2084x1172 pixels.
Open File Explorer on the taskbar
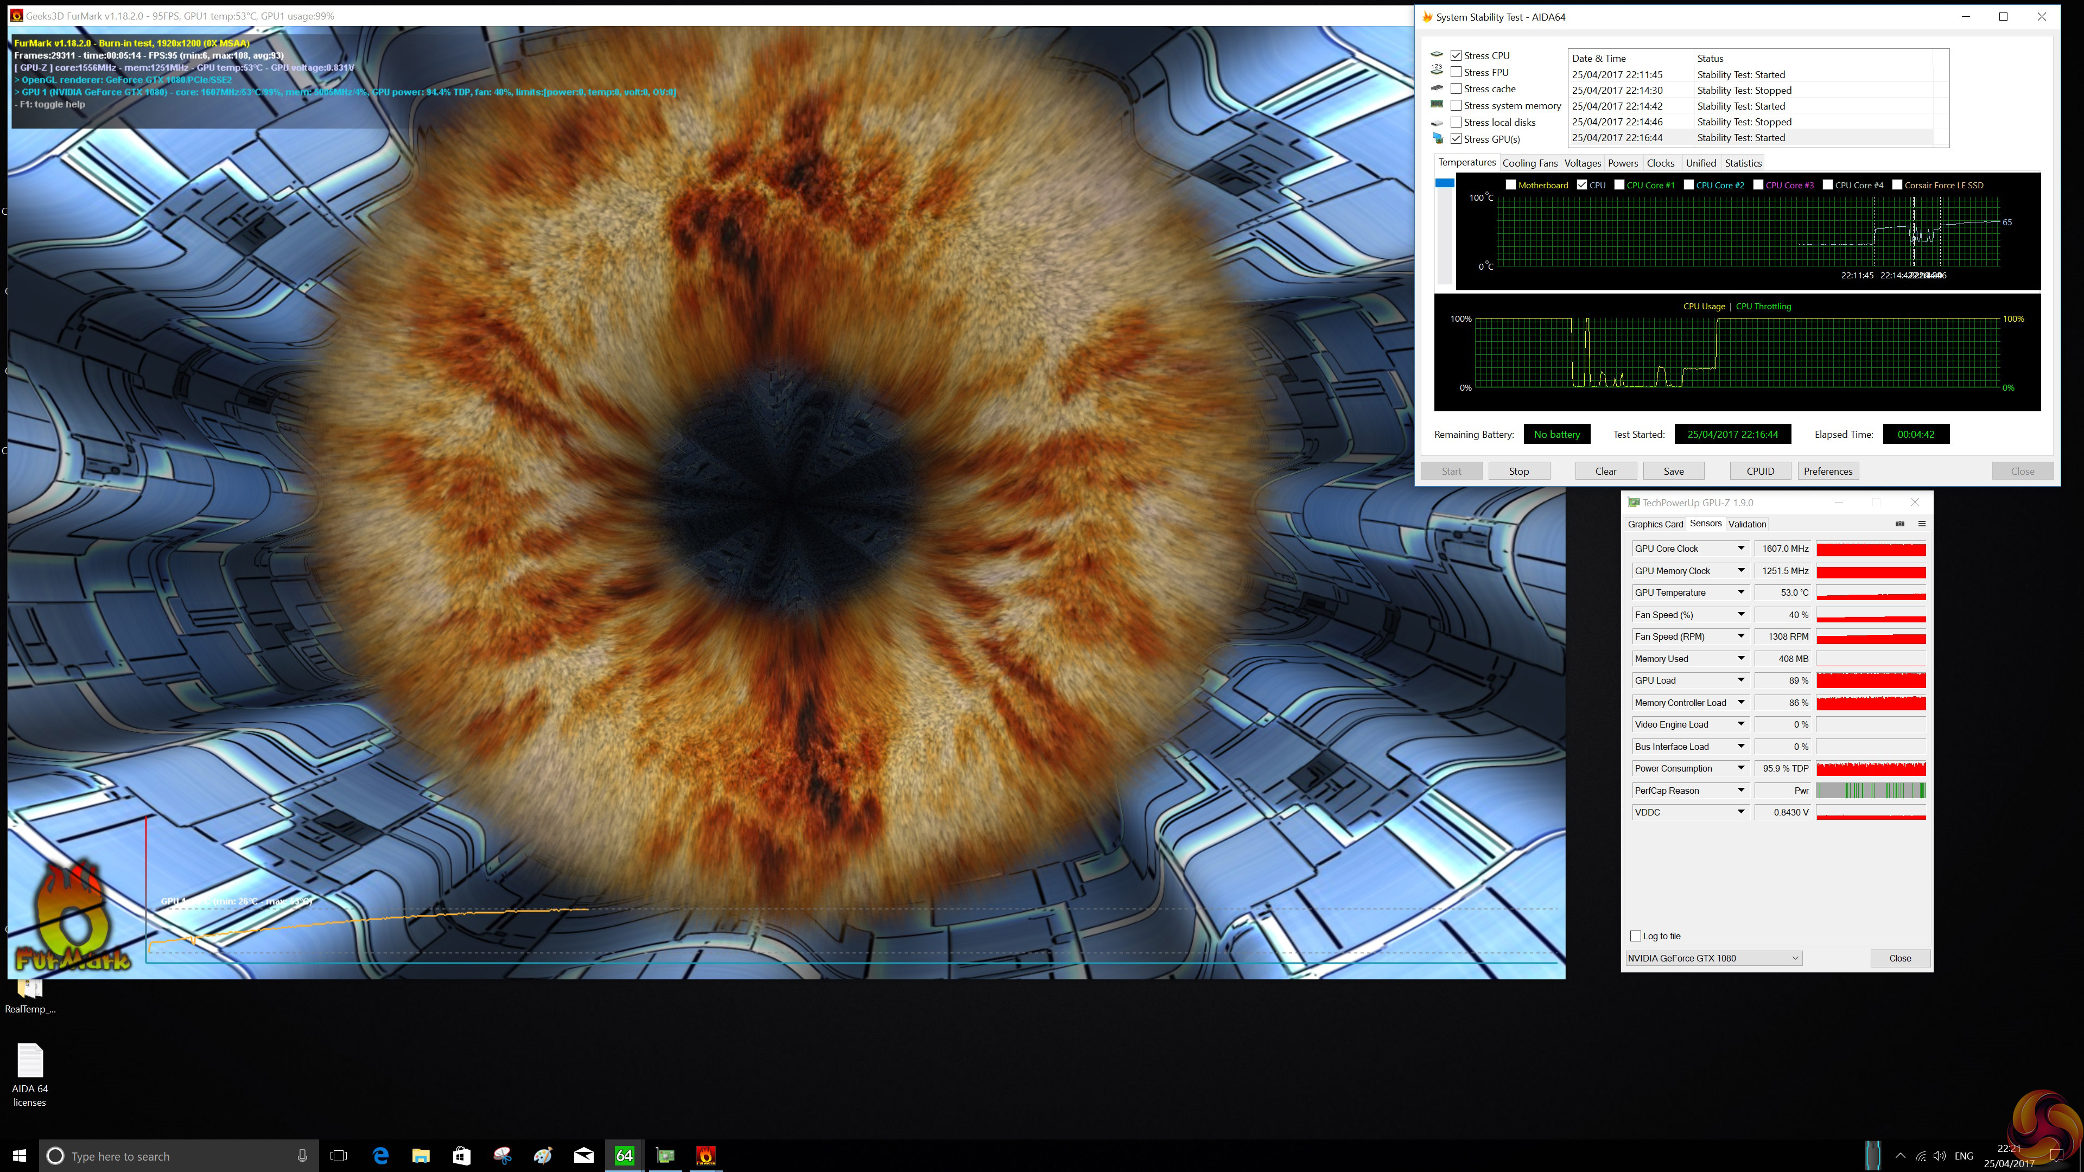(421, 1156)
